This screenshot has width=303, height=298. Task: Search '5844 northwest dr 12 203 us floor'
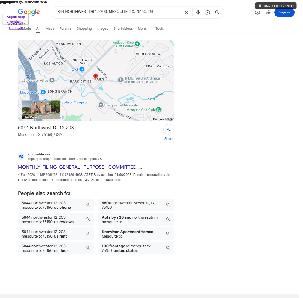point(56,248)
